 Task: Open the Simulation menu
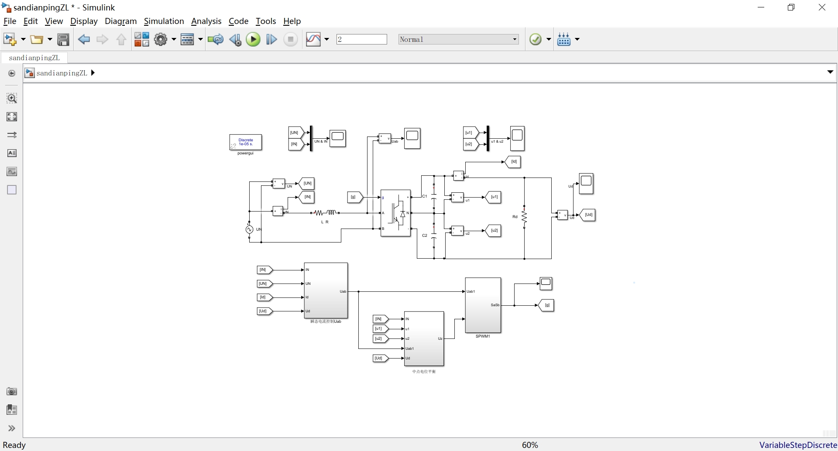(164, 21)
